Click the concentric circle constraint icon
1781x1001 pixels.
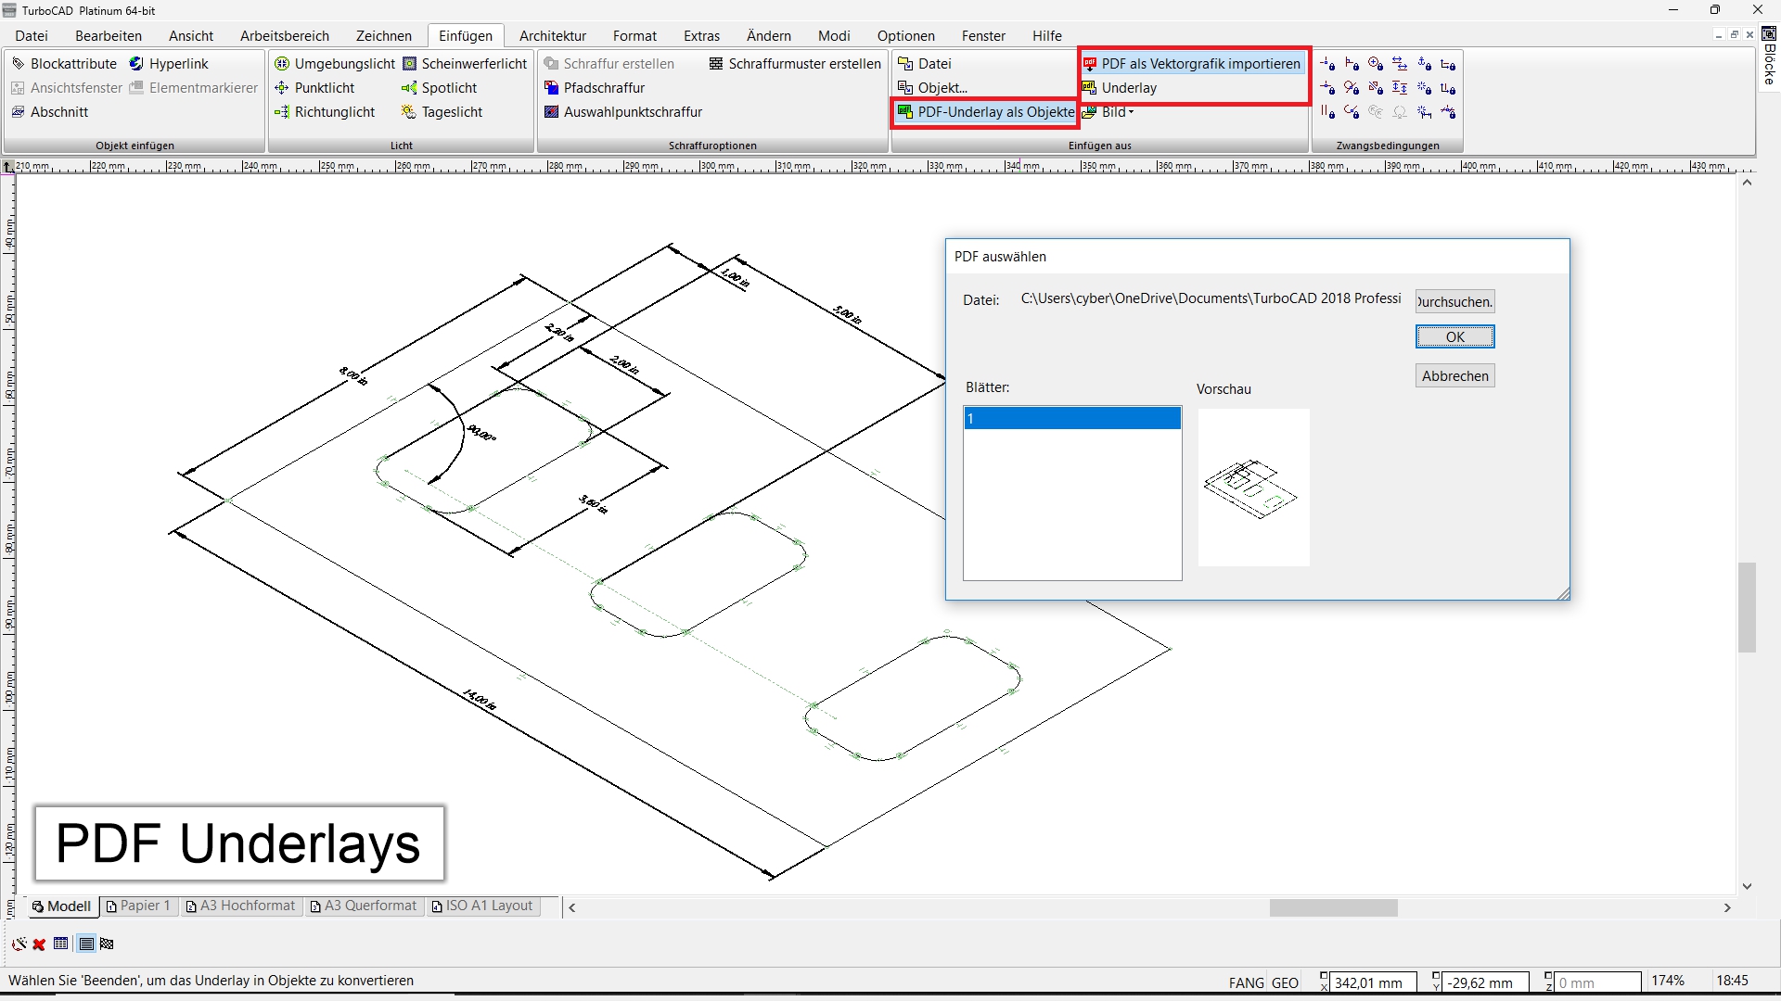(1376, 64)
